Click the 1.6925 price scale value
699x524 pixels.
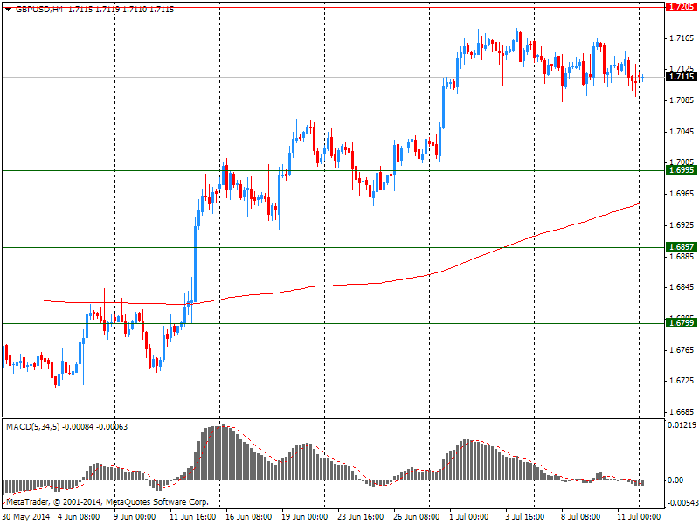coord(682,225)
